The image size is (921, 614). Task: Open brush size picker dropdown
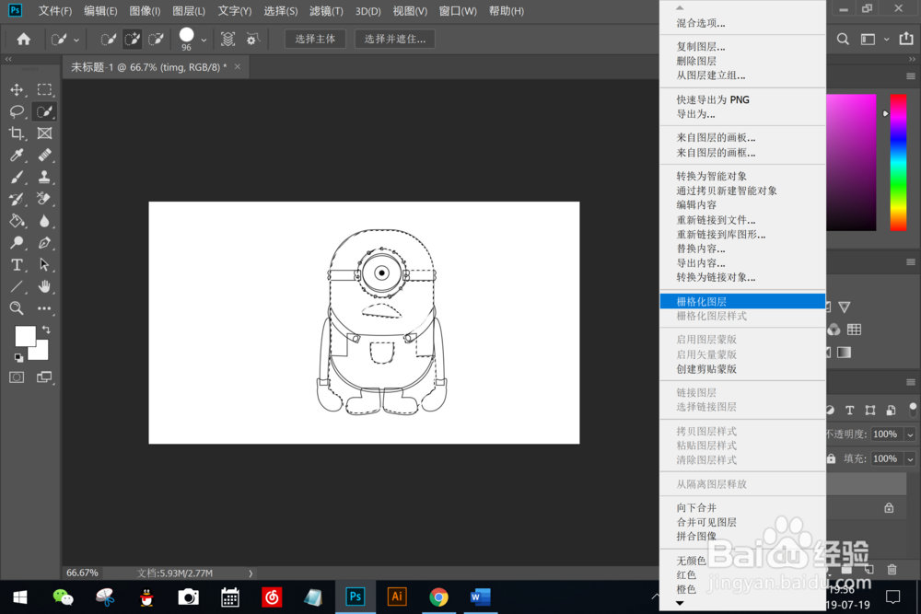[x=204, y=40]
